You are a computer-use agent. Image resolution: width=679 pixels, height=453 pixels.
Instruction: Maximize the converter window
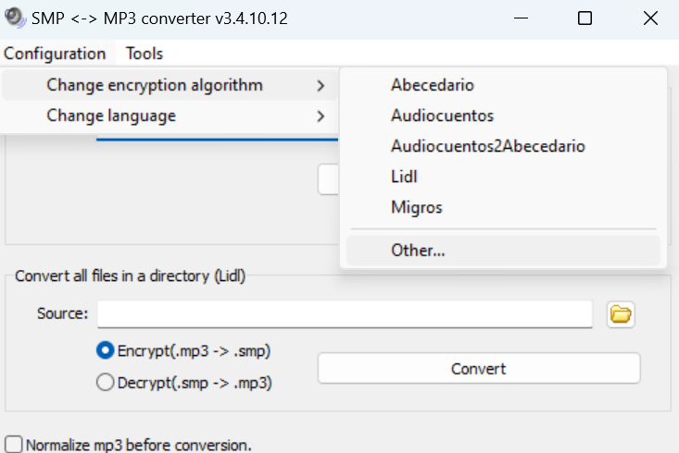585,18
